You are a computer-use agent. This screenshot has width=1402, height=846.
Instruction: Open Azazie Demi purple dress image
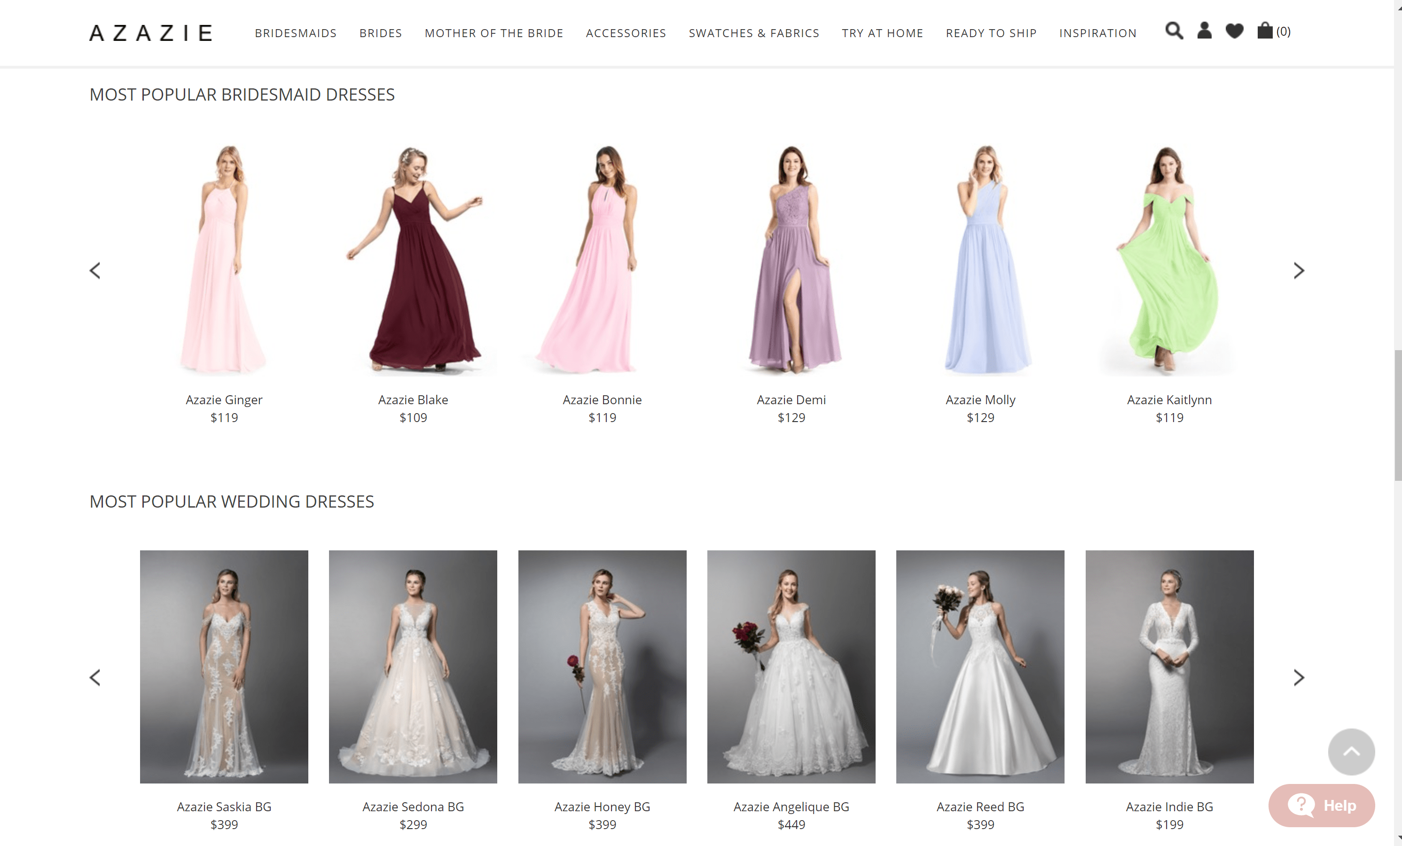[791, 259]
